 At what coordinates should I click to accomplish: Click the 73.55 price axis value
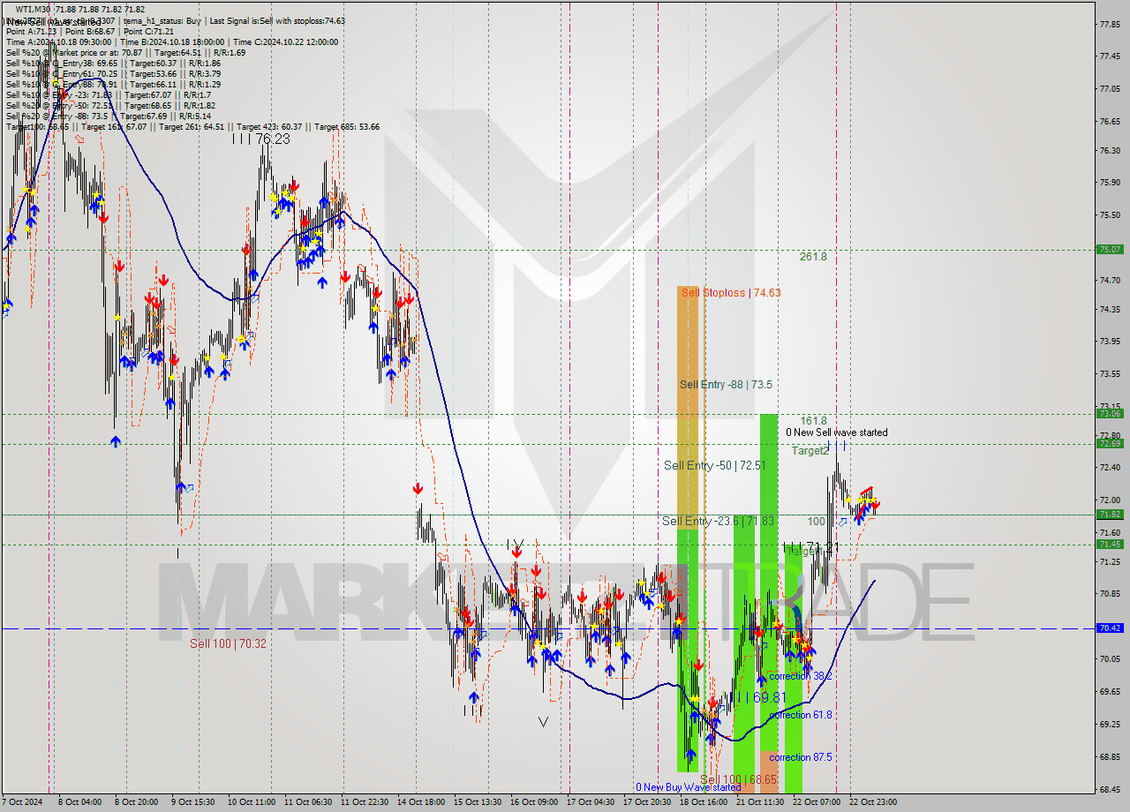[1111, 373]
